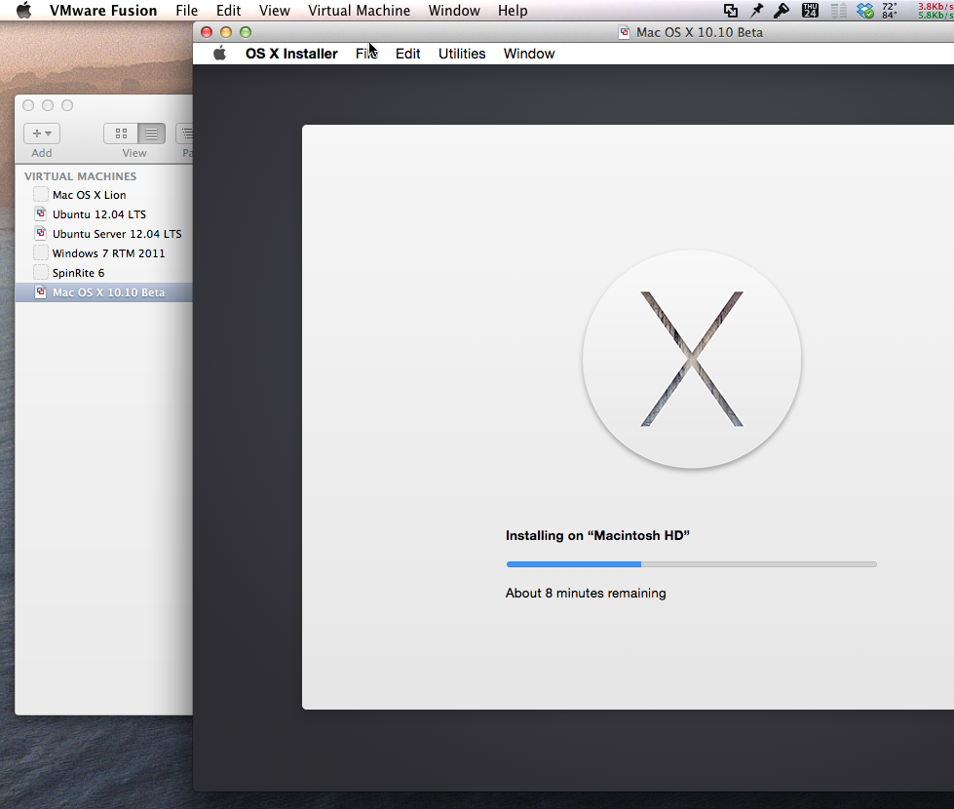Open the Add dropdown in Library window

click(x=41, y=134)
